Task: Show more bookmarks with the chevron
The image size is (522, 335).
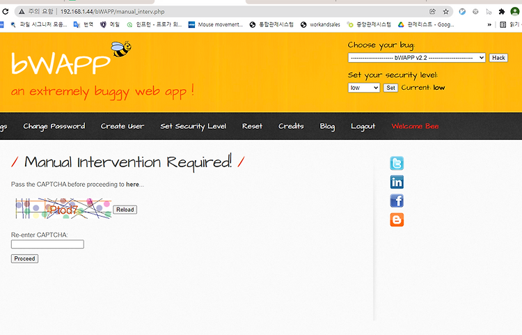Action: coord(489,24)
